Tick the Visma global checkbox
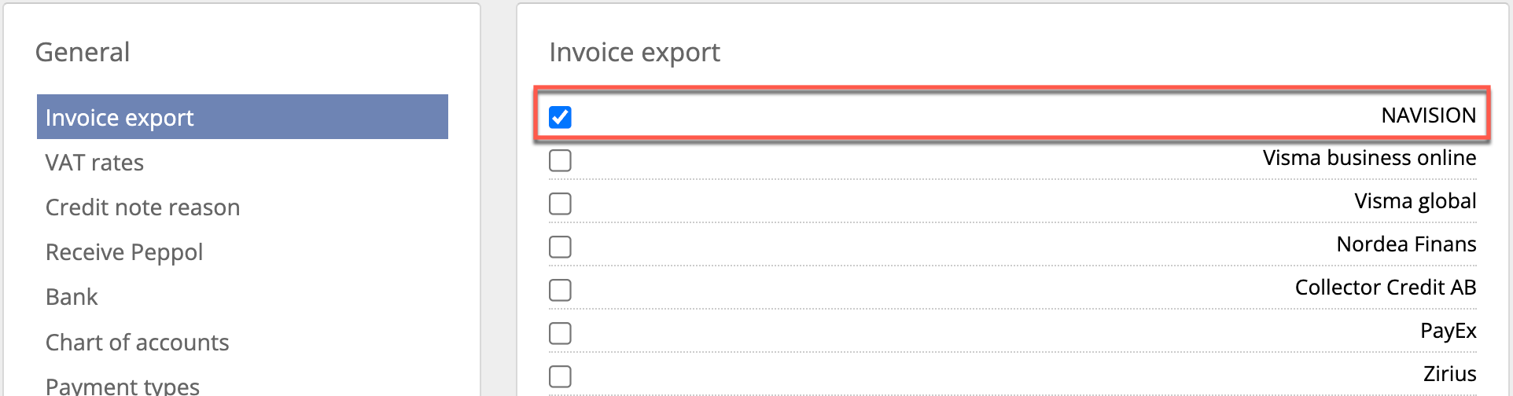1513x396 pixels. [560, 203]
